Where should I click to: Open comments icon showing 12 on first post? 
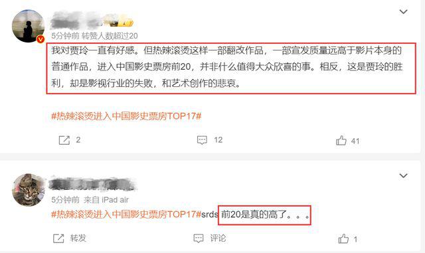coord(202,140)
